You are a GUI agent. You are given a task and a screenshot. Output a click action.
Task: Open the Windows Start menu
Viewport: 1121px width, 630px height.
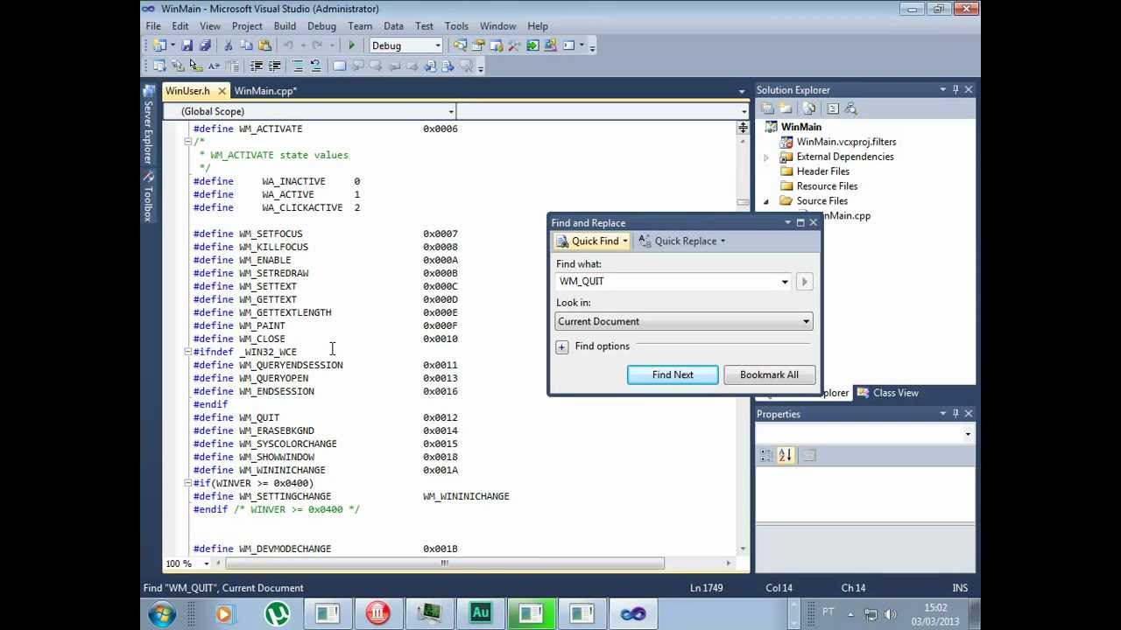coord(162,613)
